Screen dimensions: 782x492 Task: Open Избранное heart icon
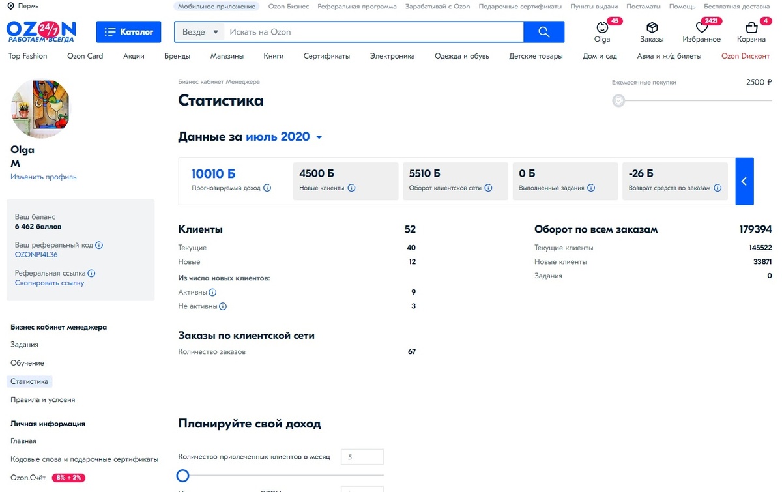(701, 28)
